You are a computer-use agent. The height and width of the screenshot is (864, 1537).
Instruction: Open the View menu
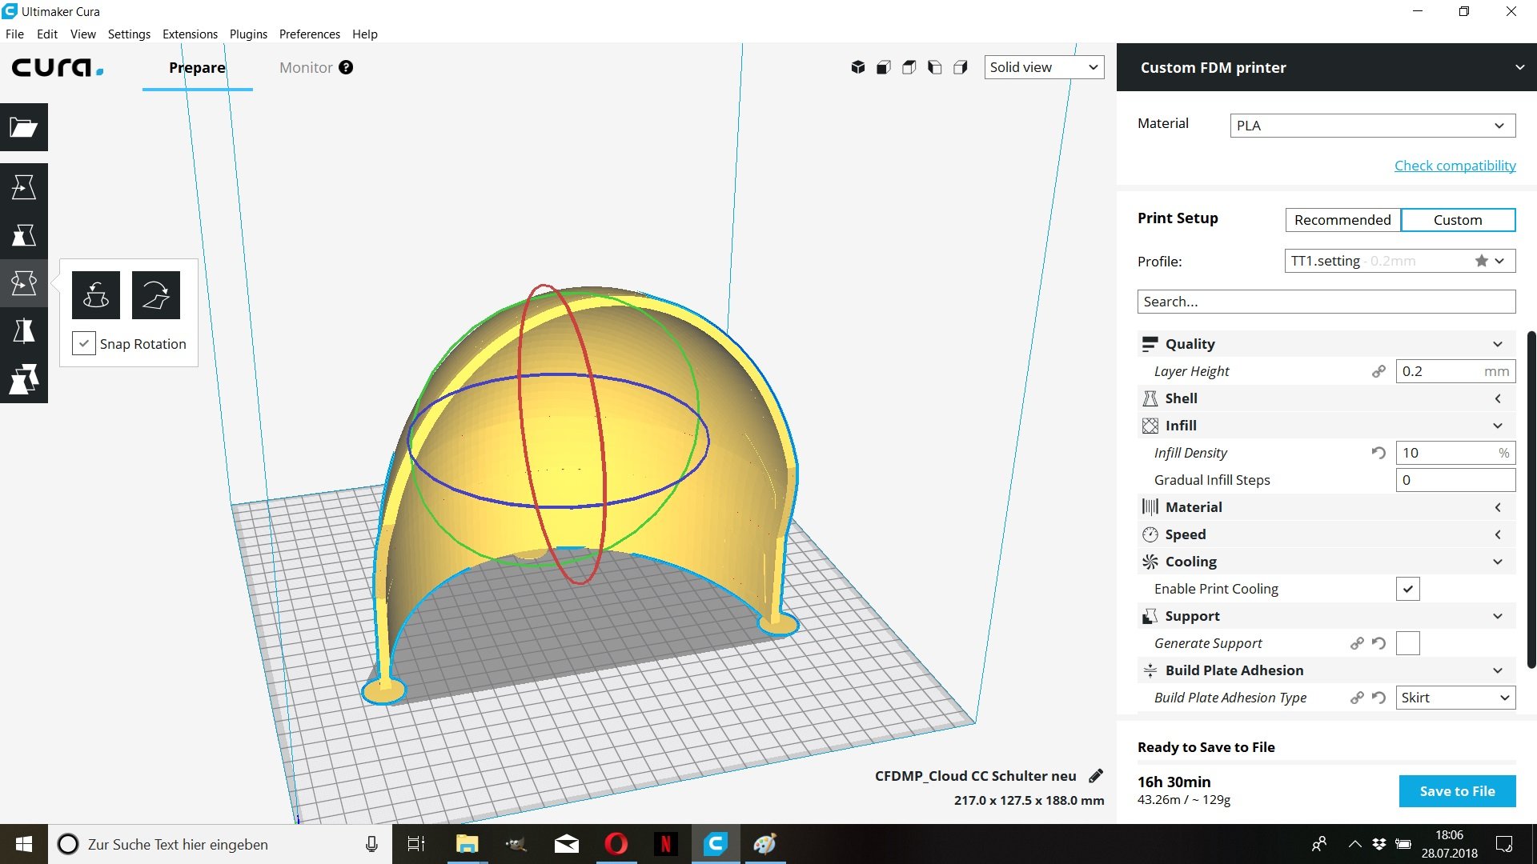83,34
